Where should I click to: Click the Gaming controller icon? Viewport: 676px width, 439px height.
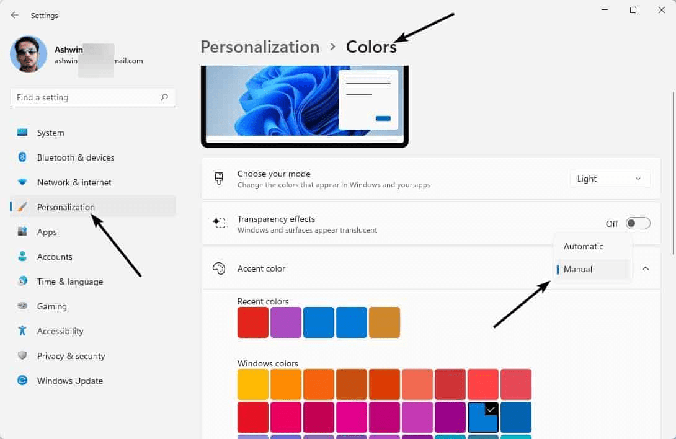pyautogui.click(x=23, y=306)
